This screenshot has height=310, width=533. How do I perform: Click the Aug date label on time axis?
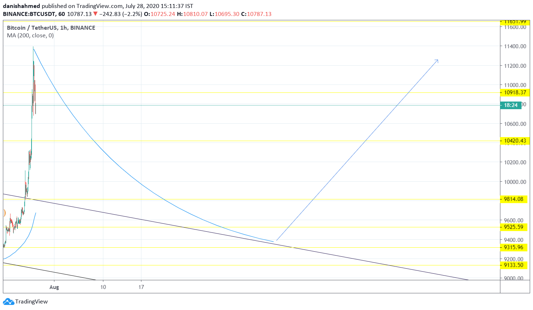[x=54, y=287]
